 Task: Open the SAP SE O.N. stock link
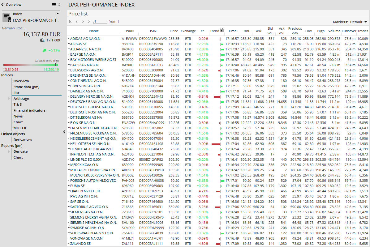pyautogui.click(x=79, y=202)
